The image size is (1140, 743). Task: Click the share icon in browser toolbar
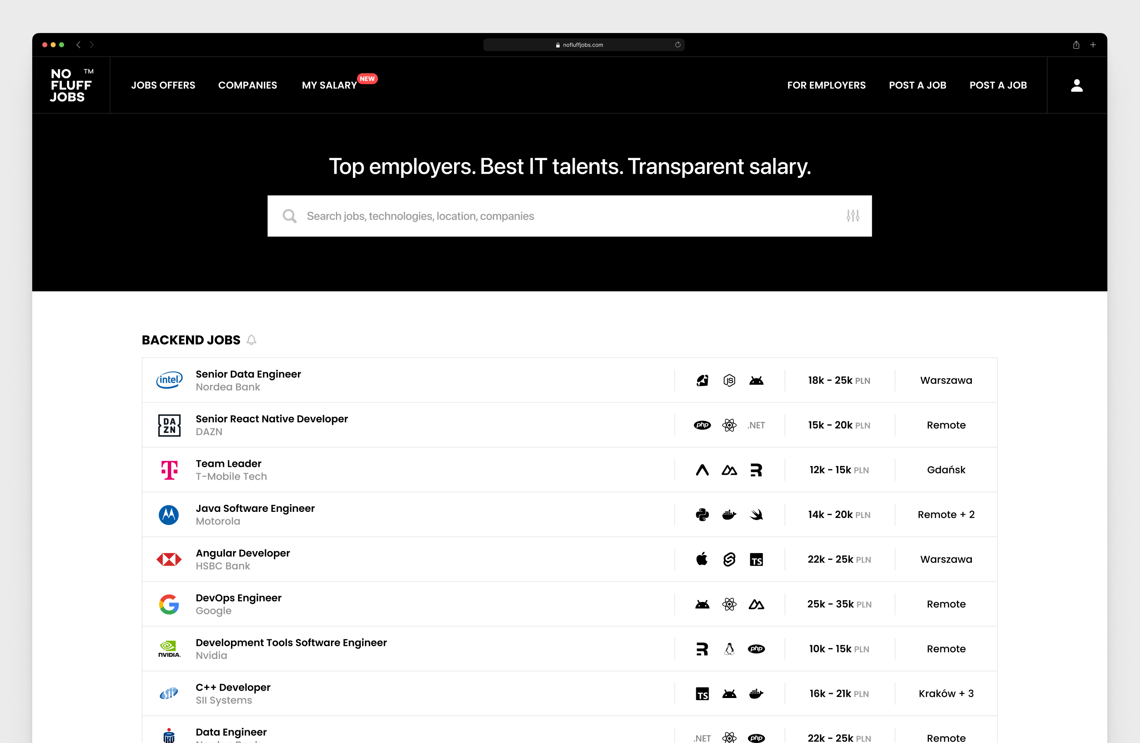1076,45
